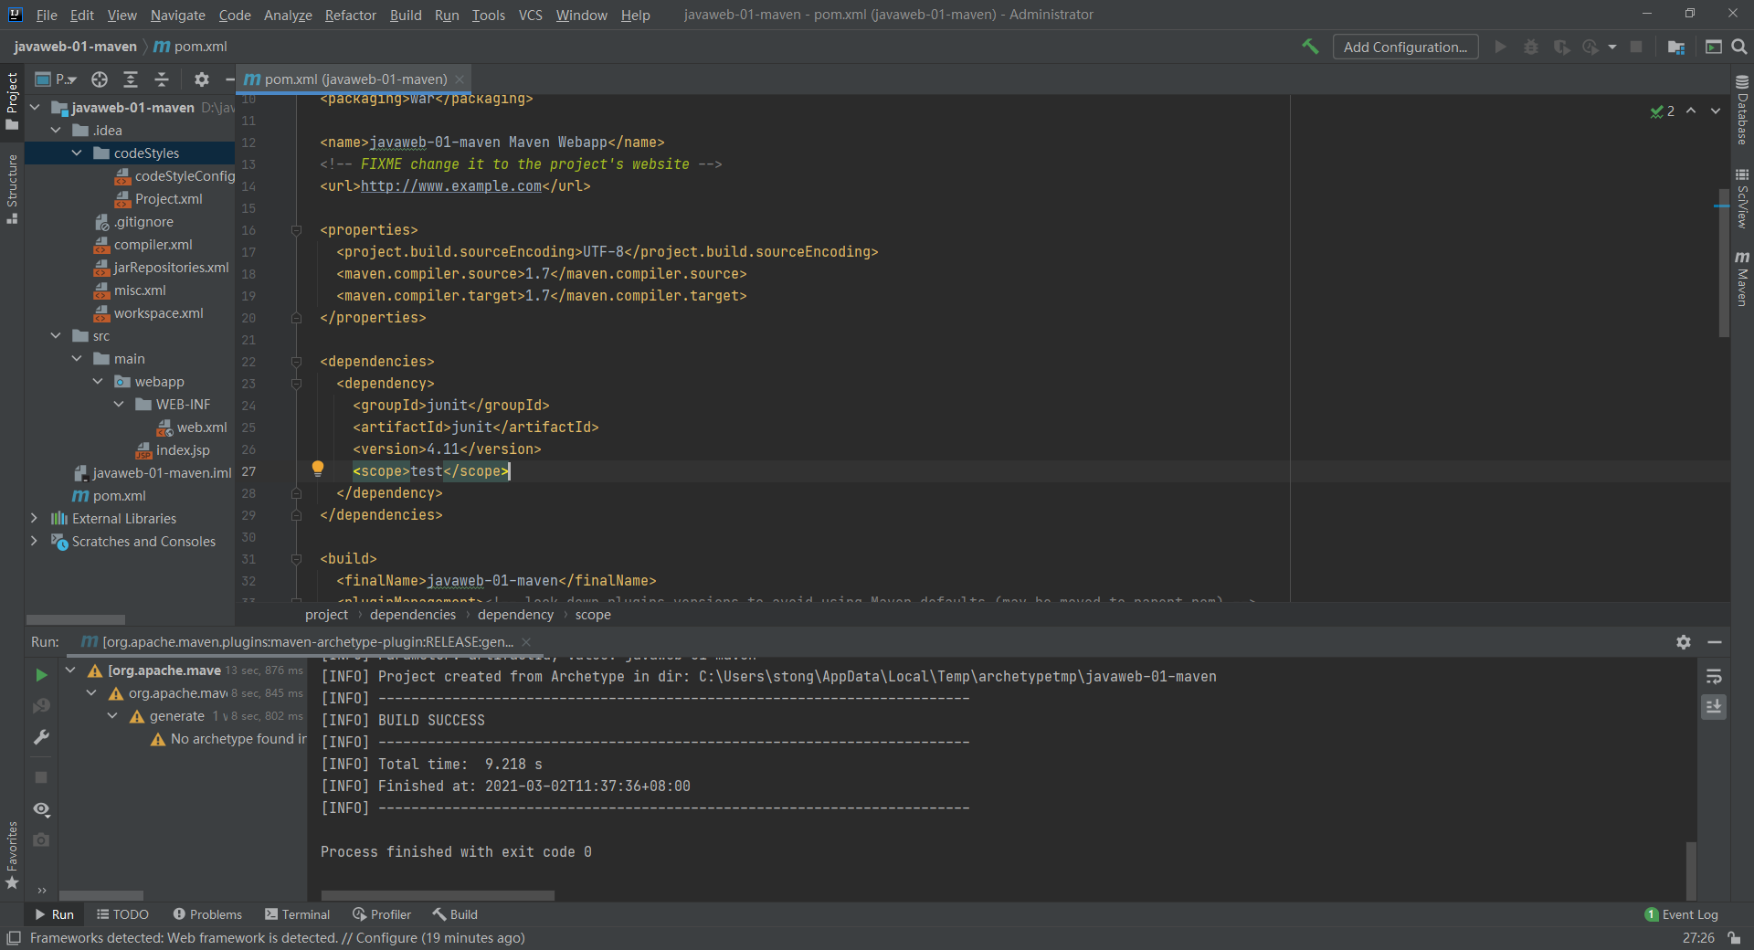Collapse the codeStyles folder
This screenshot has width=1754, height=950.
point(77,153)
